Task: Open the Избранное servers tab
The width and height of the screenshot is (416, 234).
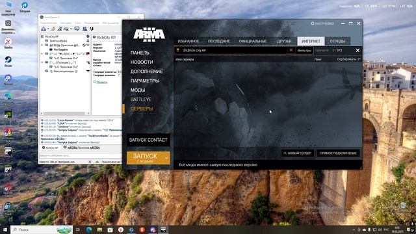Action: tap(188, 41)
